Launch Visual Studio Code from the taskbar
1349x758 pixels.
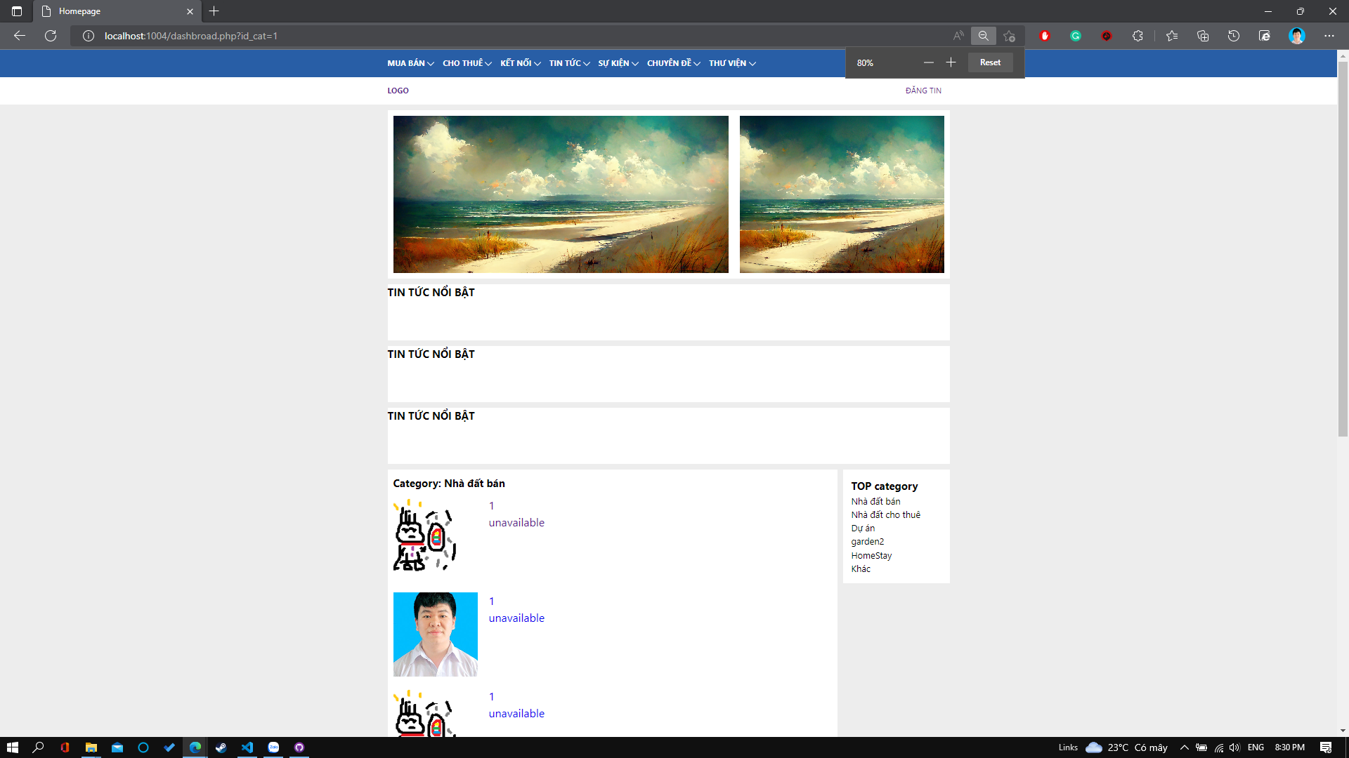pos(247,747)
